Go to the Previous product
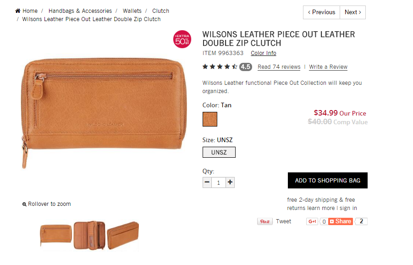The image size is (413, 265). [321, 12]
